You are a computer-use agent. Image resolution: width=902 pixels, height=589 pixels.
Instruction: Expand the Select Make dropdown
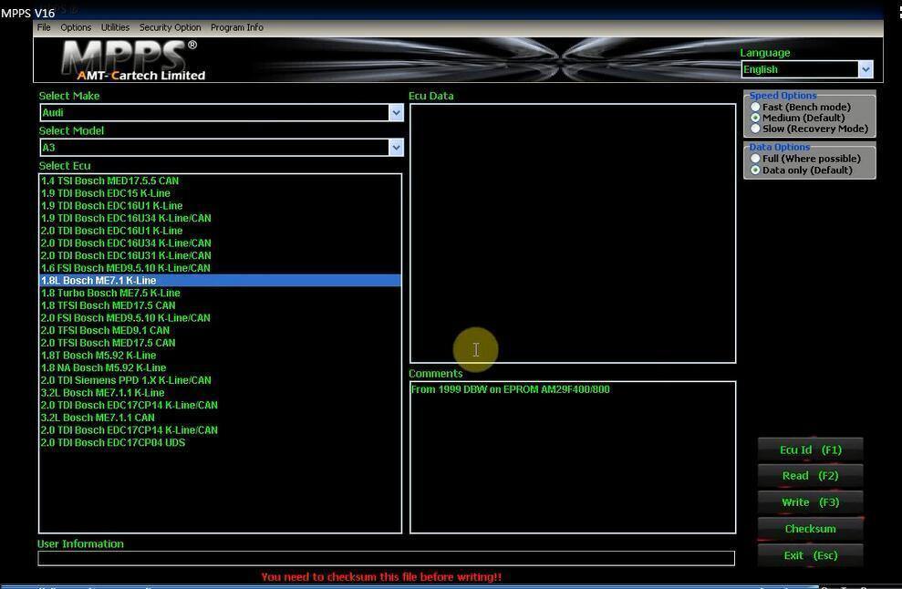(x=396, y=113)
